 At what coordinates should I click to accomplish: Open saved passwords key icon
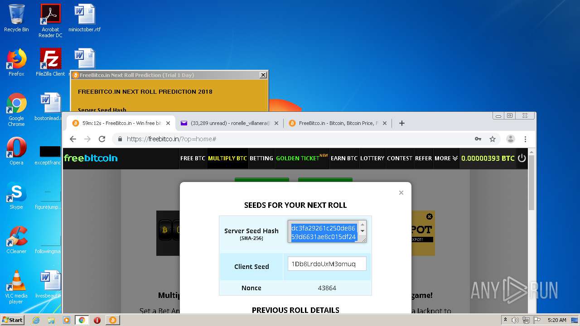point(478,139)
